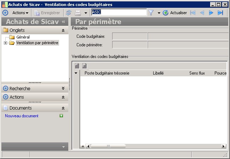Click the Code budgétaire code field
Image resolution: width=230 pixels, height=159 pixels.
point(130,36)
